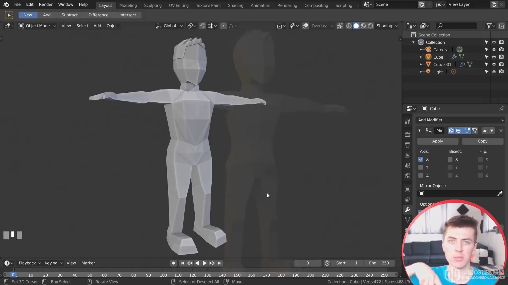Viewport: 508px width, 285px height.
Task: Click the End frame 250 field
Action: [x=380, y=263]
